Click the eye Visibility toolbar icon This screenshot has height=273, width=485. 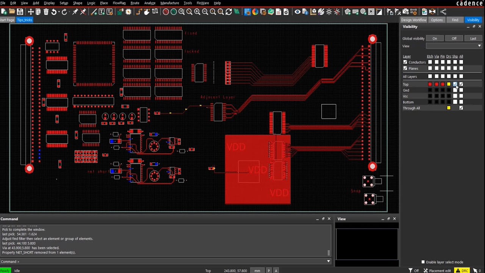tap(297, 12)
